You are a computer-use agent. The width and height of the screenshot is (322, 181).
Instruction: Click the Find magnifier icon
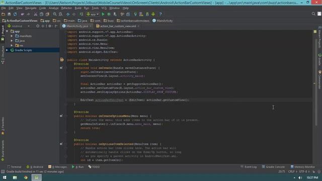pyautogui.click(x=55, y=14)
